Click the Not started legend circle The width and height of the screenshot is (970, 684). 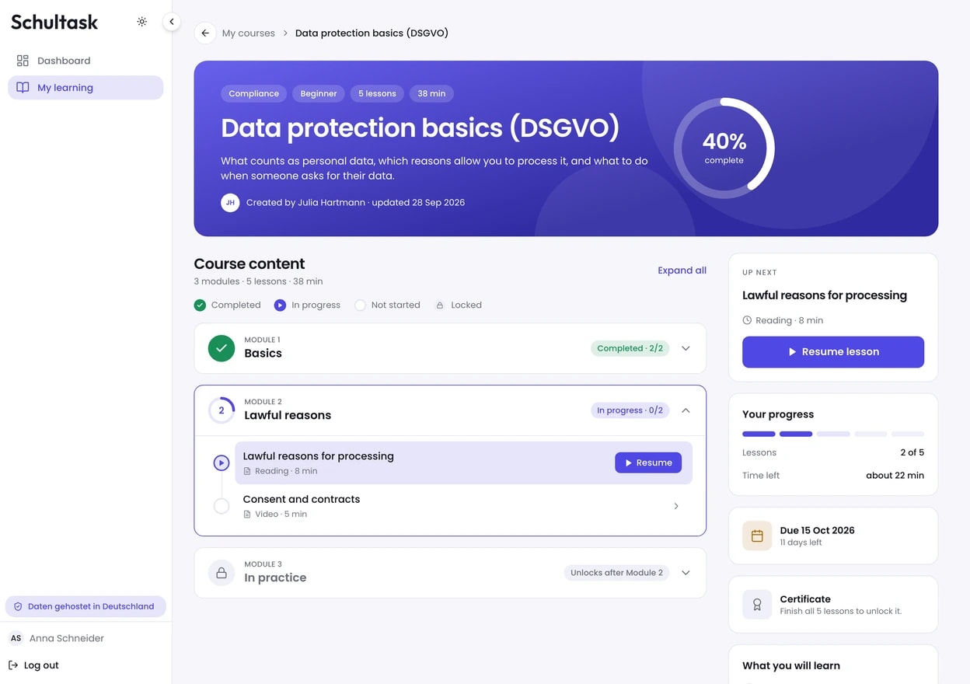360,305
